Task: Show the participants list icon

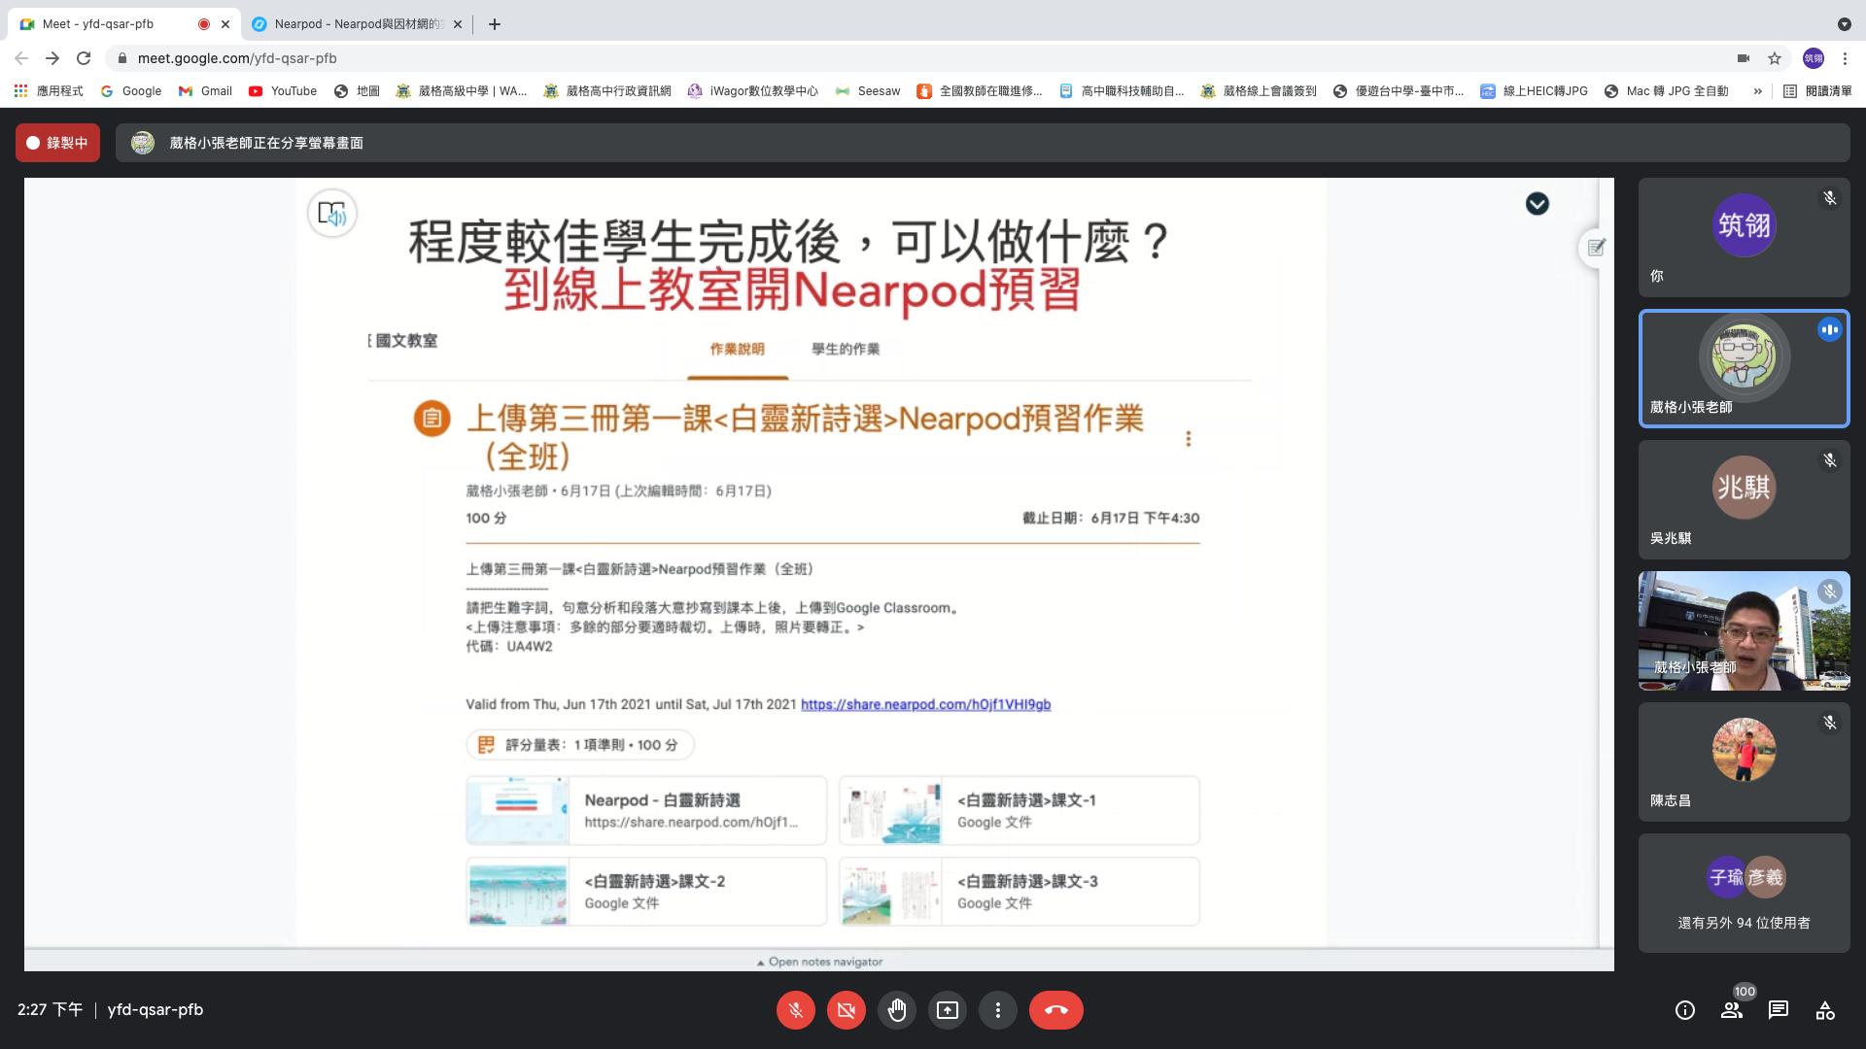Action: 1732,1010
